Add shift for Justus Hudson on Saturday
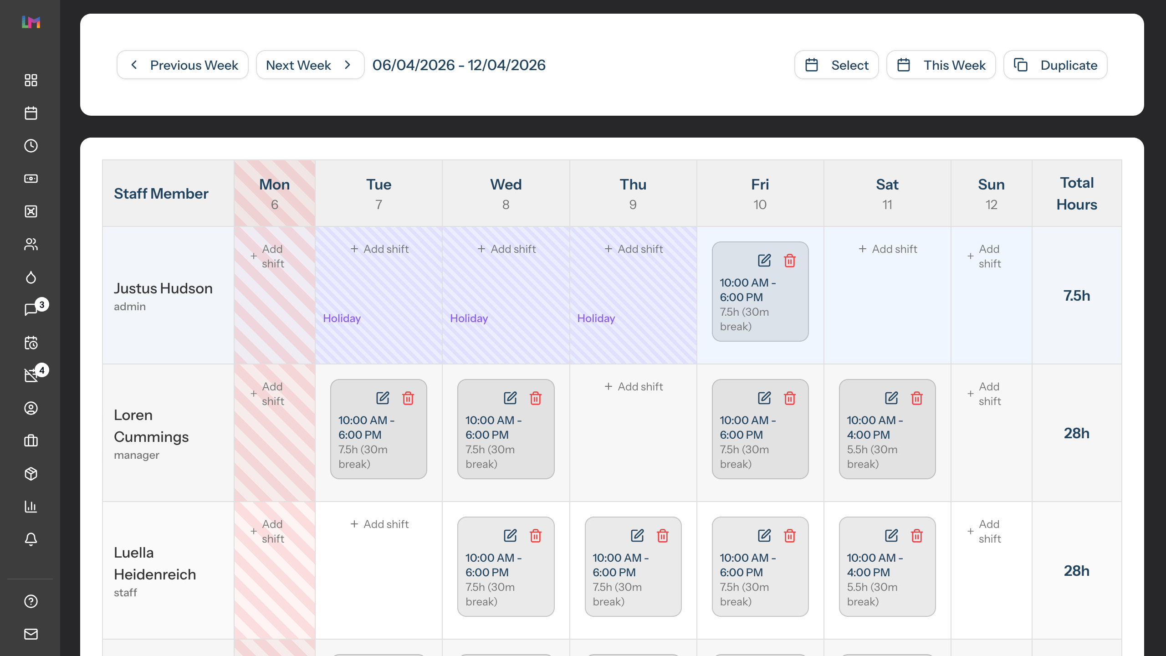 (x=887, y=249)
